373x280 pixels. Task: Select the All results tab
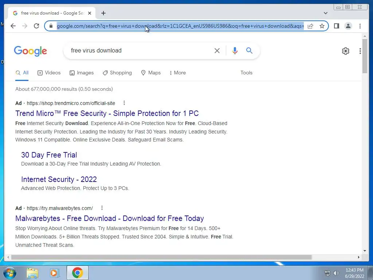22,73
